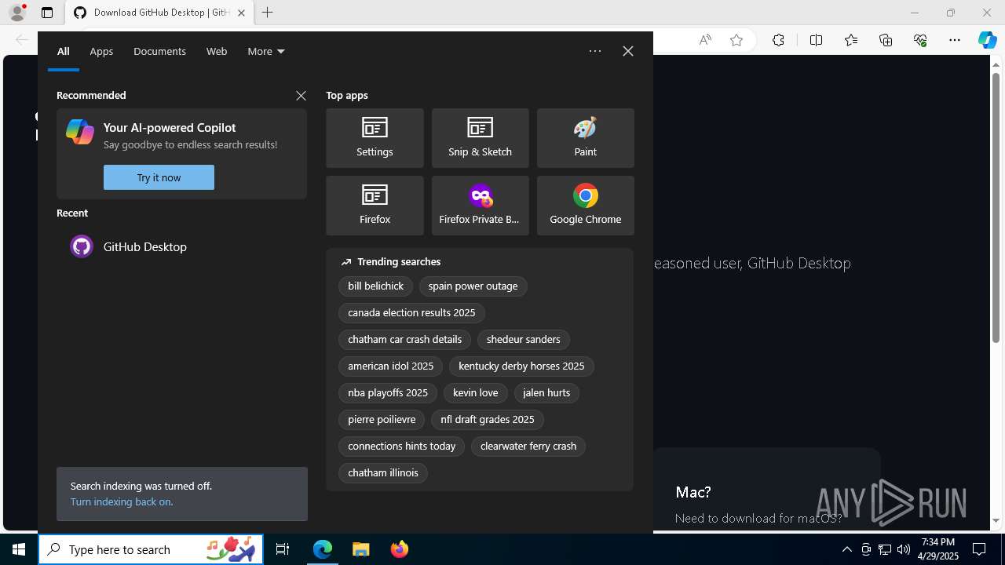Search trending pierre poilievre

pyautogui.click(x=382, y=420)
